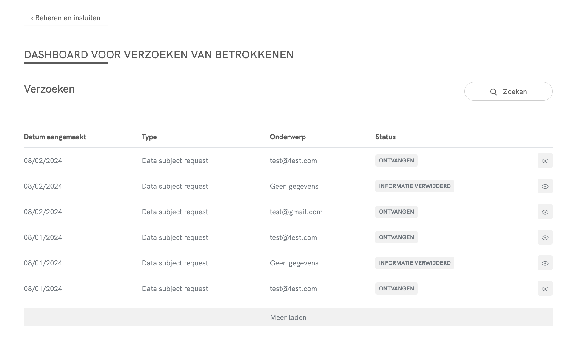Select the Onderwerp column header
Screen dimensions: 577x341
(288, 137)
